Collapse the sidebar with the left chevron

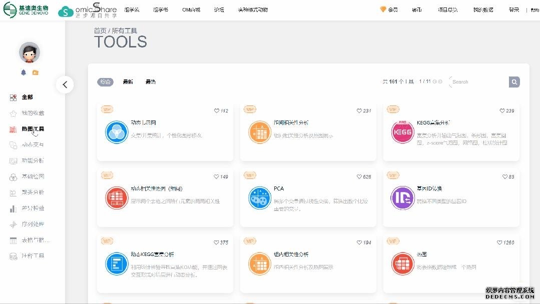click(x=65, y=85)
